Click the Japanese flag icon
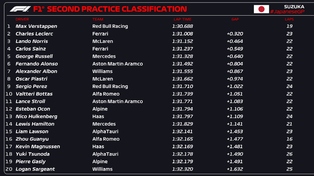Screen dimensions: 314x176 [x=261, y=9]
